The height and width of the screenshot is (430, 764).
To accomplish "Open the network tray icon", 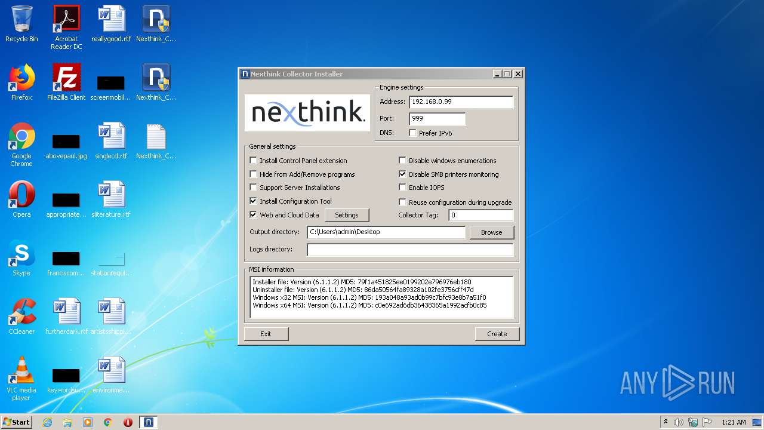I will 693,422.
